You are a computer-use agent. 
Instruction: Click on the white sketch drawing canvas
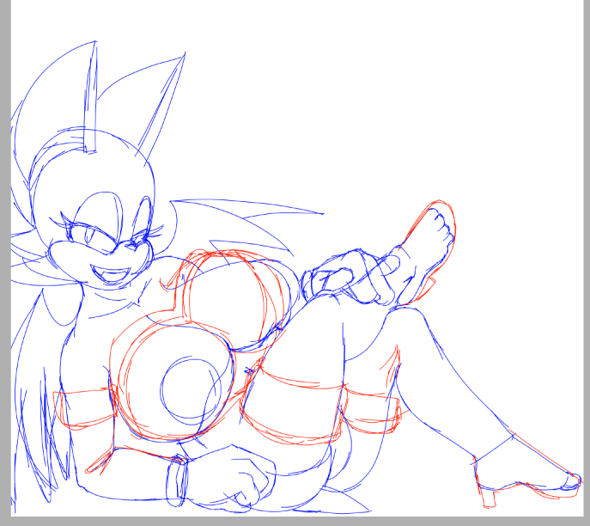(x=297, y=258)
